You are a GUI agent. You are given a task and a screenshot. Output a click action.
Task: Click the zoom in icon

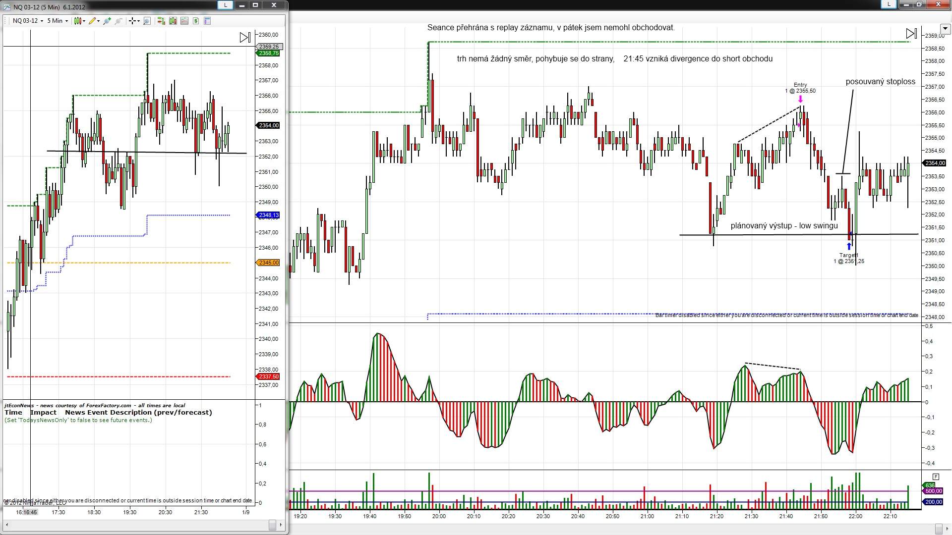(107, 21)
